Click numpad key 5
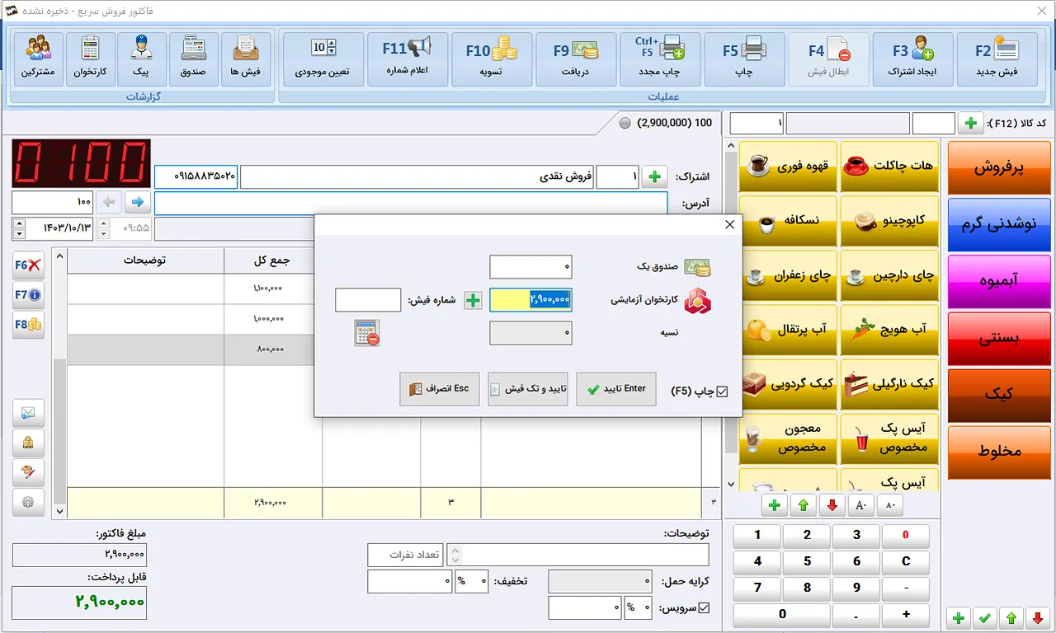 pos(807,561)
